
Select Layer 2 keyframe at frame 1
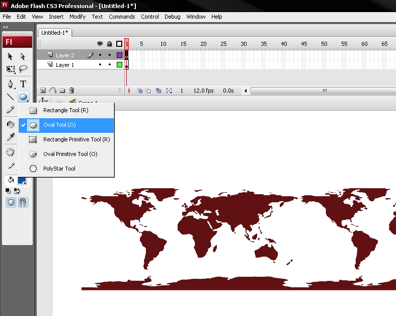(126, 55)
